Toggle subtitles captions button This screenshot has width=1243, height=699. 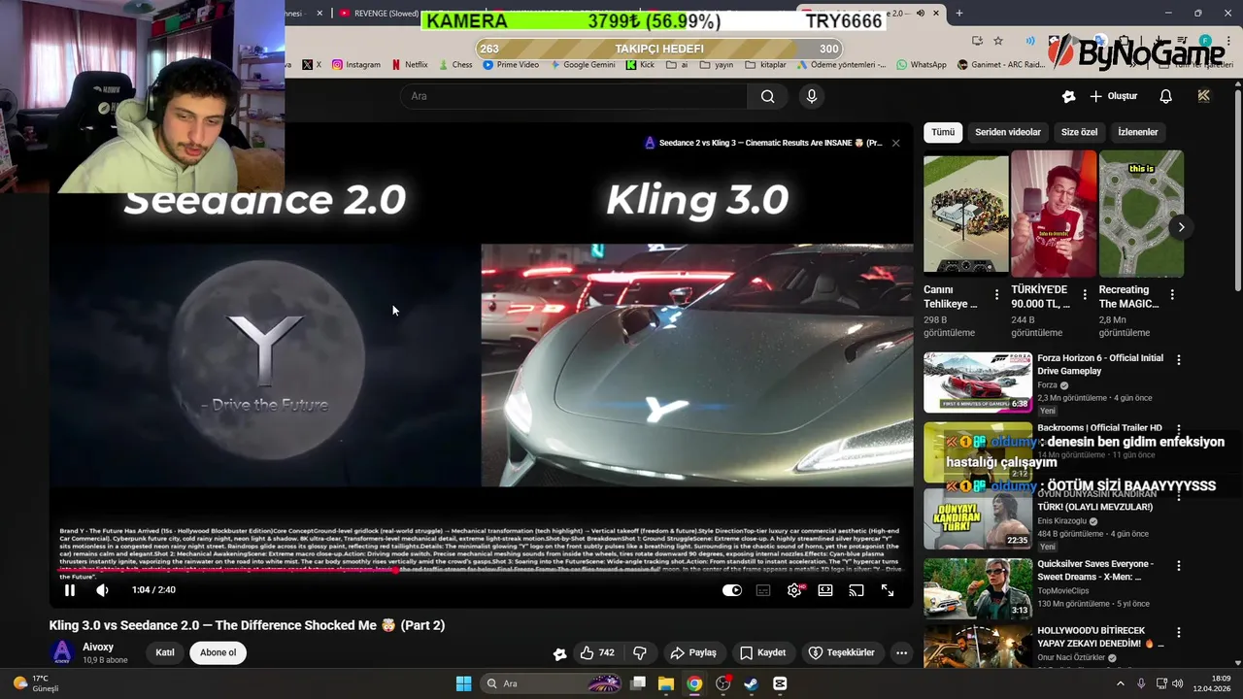[763, 590]
